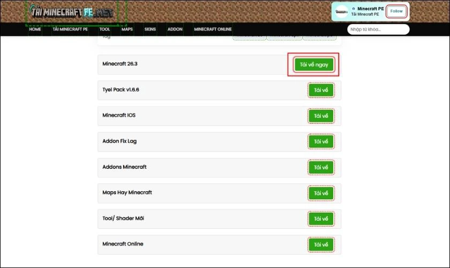Click Tải về for Tool/ Shader Mới
The height and width of the screenshot is (268, 450).
pos(321,219)
